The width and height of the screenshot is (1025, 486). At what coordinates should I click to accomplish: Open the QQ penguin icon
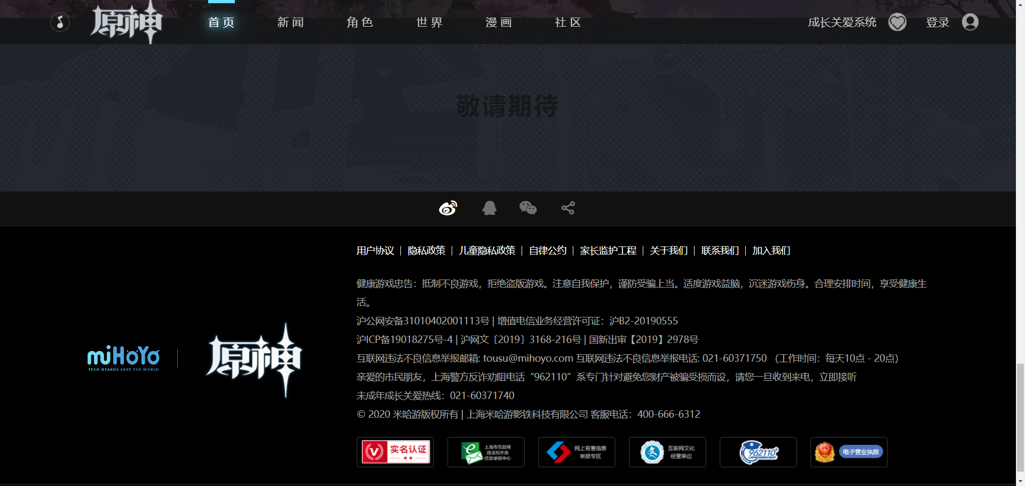(489, 208)
